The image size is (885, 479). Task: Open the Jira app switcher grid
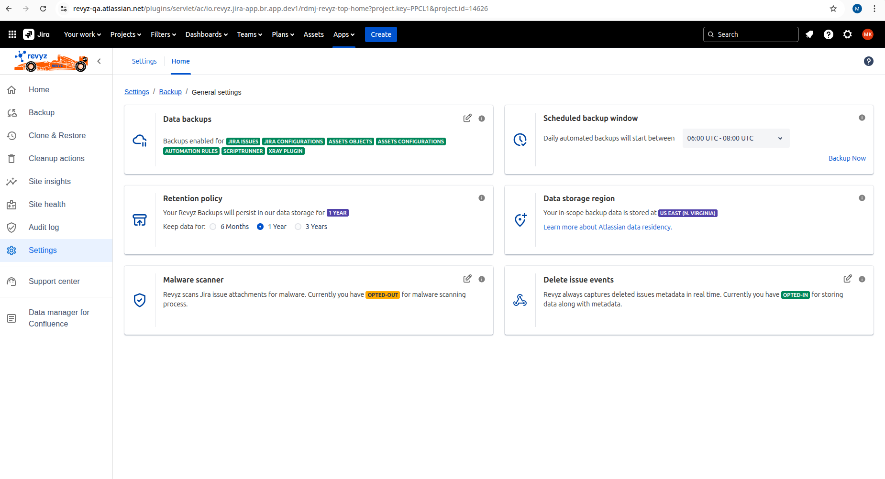pyautogui.click(x=12, y=34)
